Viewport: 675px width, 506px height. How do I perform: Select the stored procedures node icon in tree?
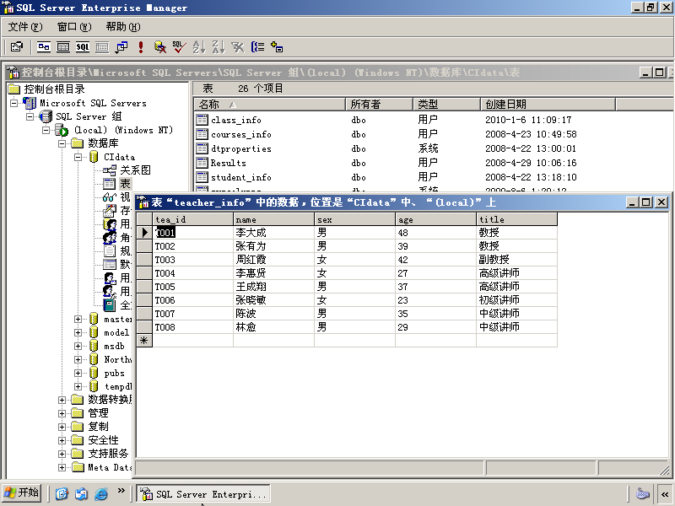tap(110, 210)
